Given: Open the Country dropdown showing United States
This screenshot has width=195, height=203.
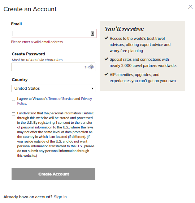Looking at the screenshot, I should pyautogui.click(x=53, y=89).
